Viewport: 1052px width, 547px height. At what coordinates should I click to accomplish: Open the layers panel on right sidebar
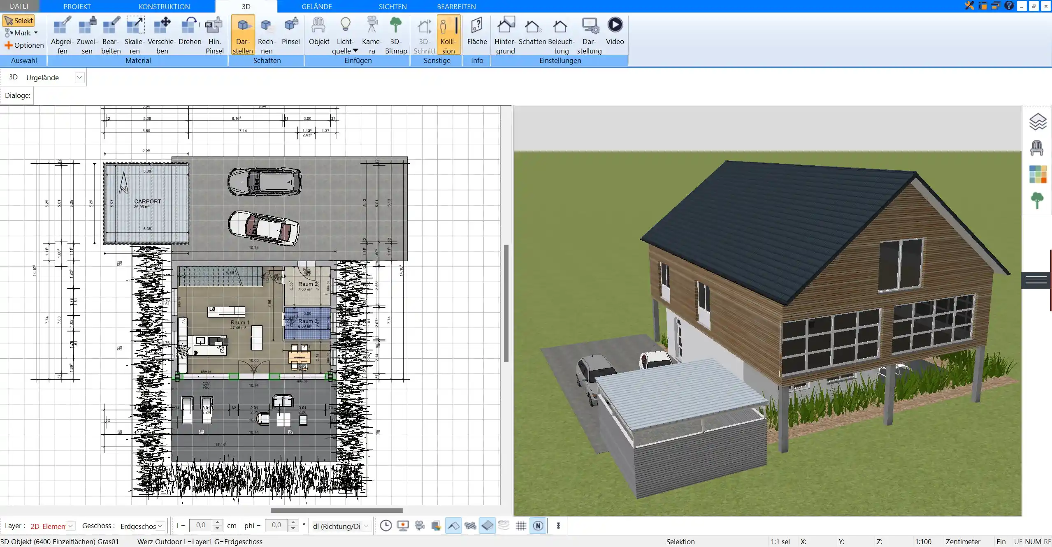coord(1038,122)
